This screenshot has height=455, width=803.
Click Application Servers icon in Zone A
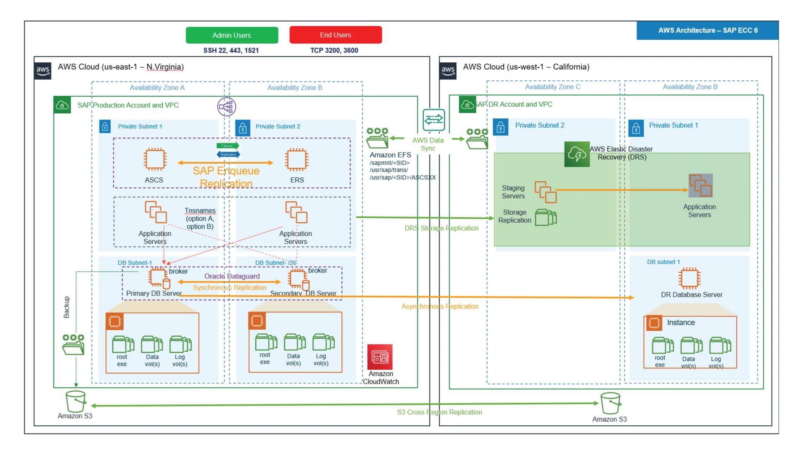[x=156, y=212]
